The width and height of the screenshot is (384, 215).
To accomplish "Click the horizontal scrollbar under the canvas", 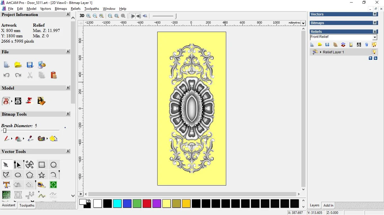I will click(x=192, y=194).
